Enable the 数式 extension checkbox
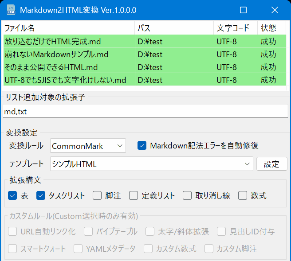Screen dimensions: 291x261 click(x=243, y=195)
